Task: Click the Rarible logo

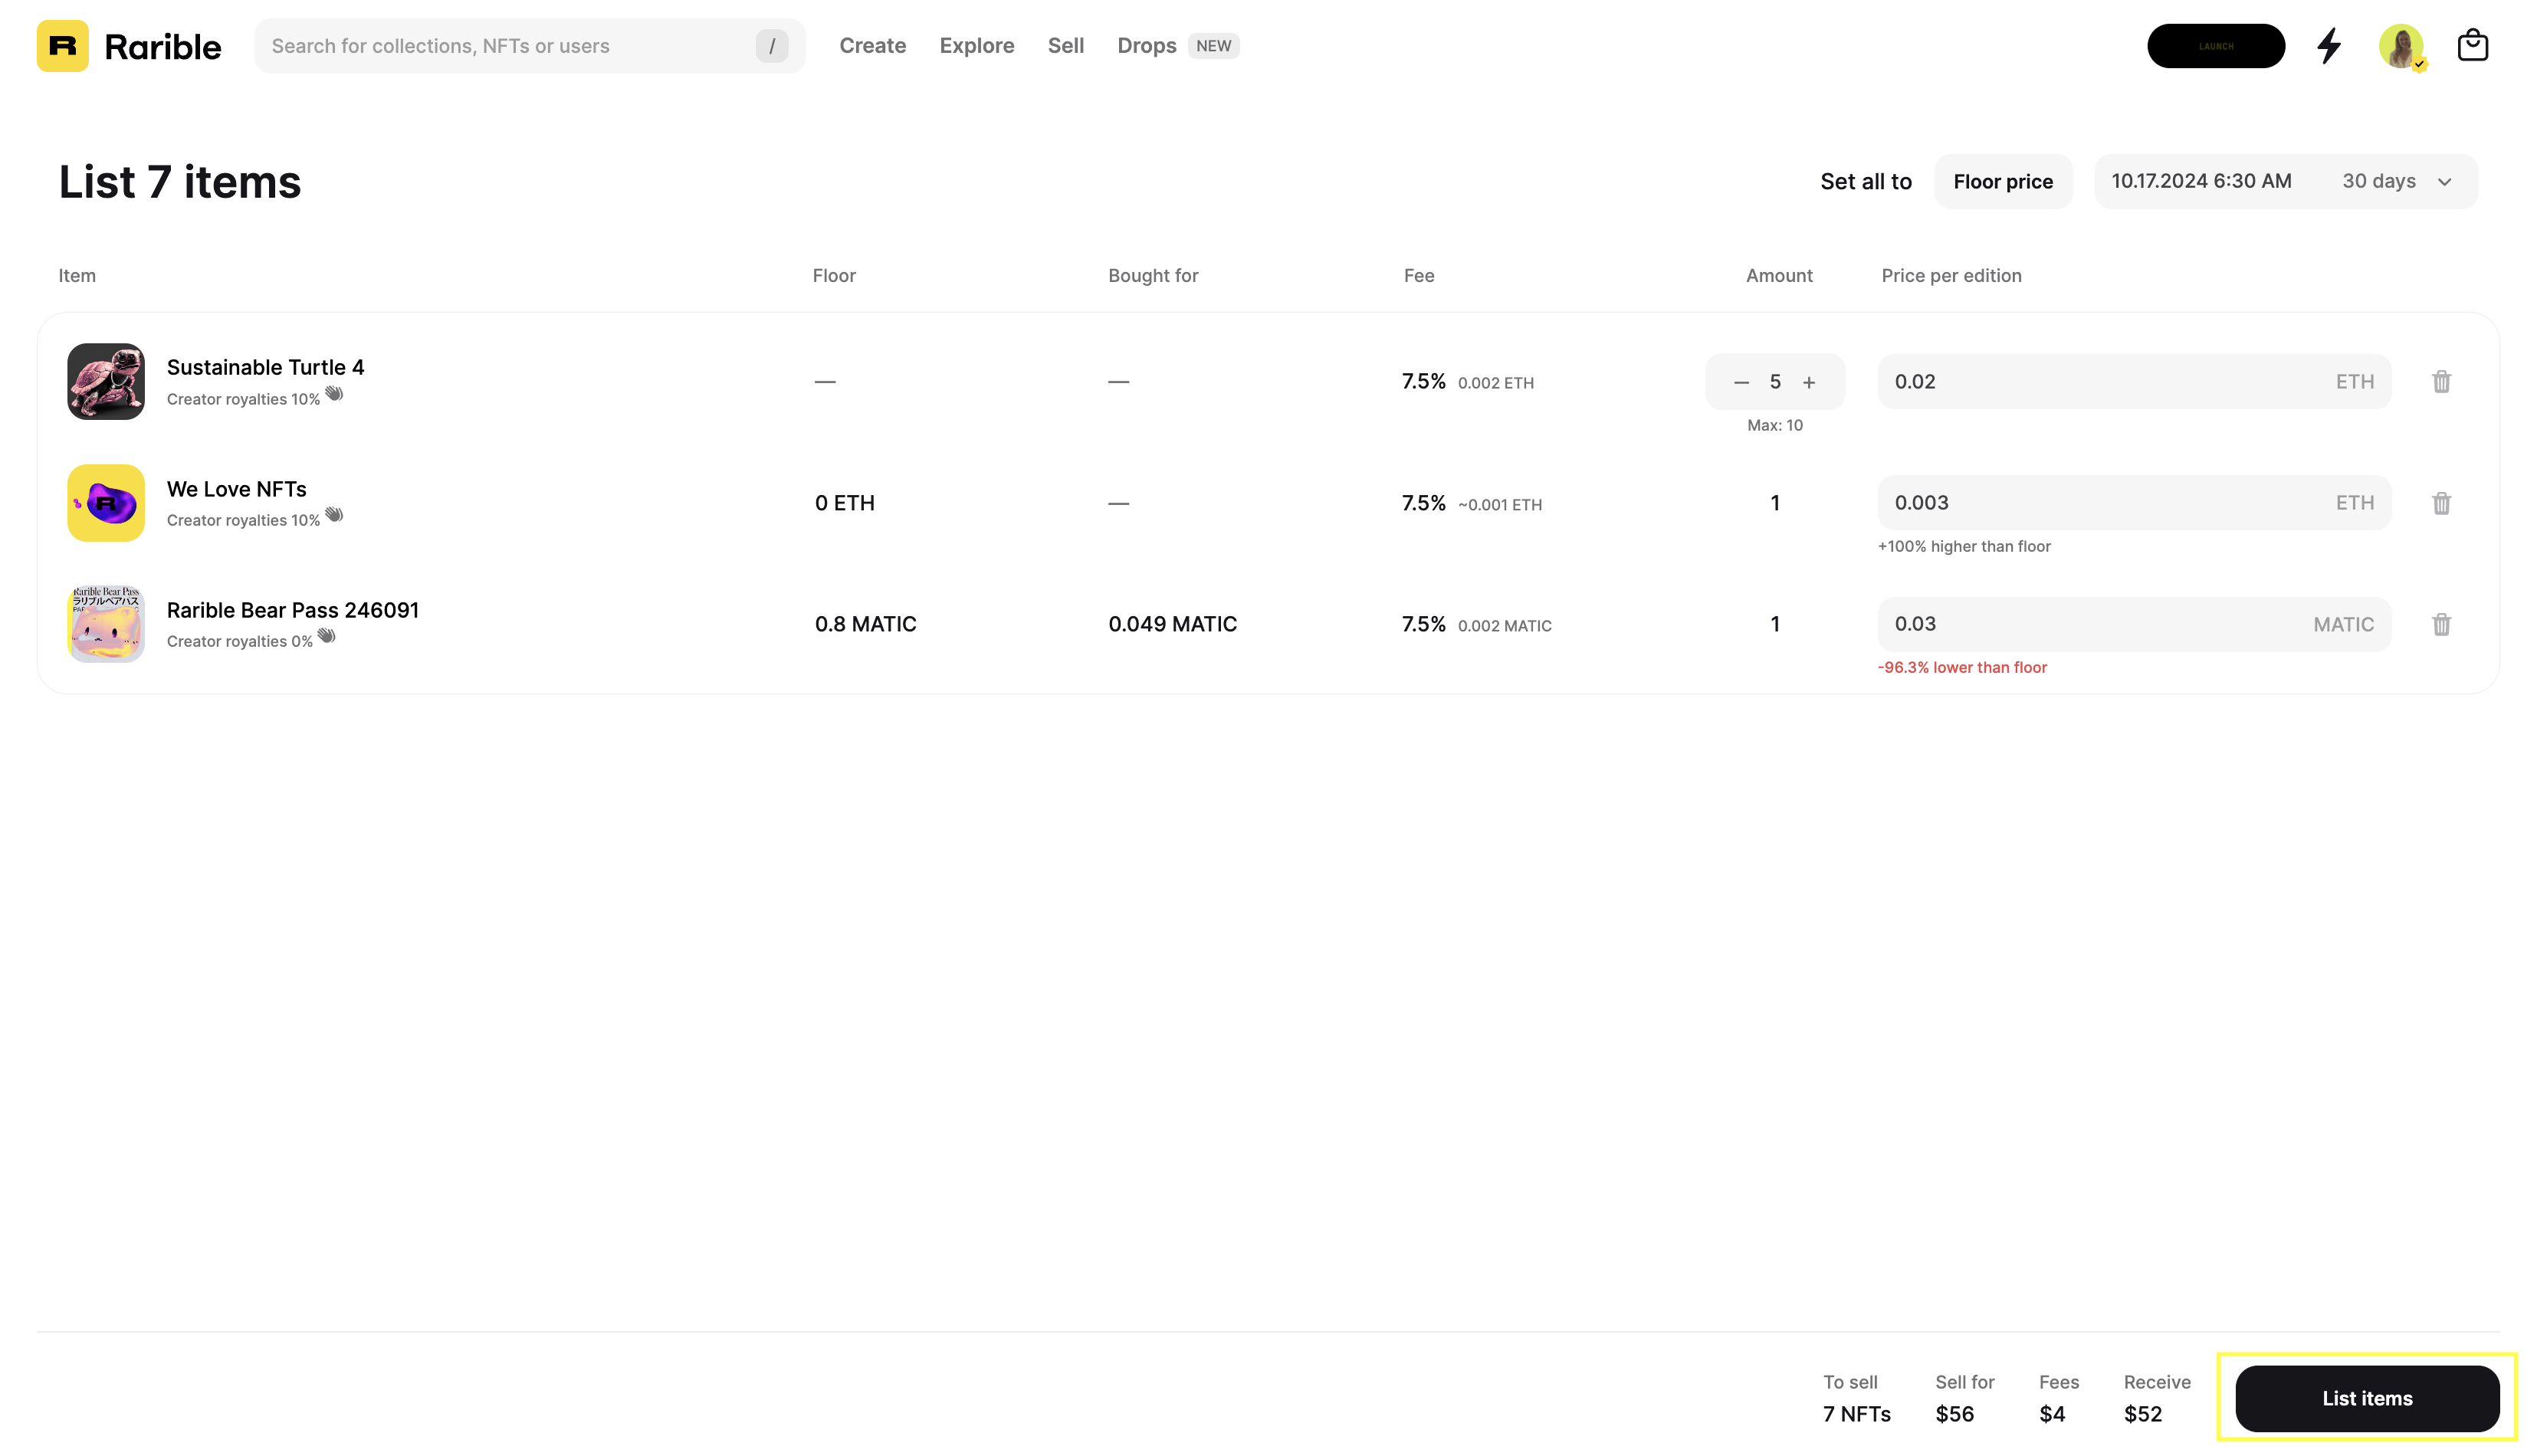Action: tap(128, 45)
